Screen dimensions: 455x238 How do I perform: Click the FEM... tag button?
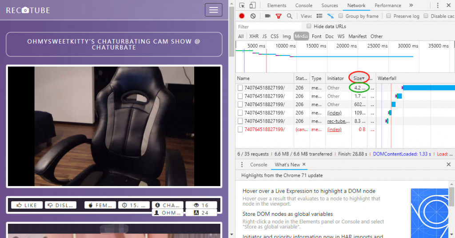click(100, 205)
